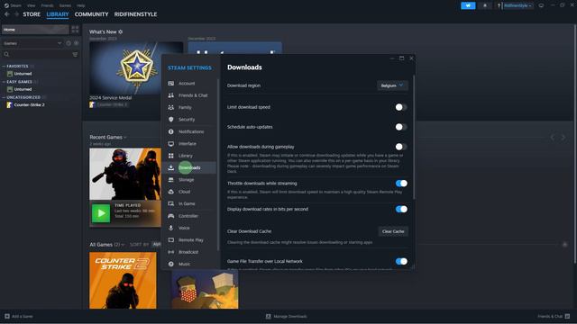Screen dimensions: 577x324
Task: Click the Counter Strike 2 cover in All Games
Action: click(123, 280)
